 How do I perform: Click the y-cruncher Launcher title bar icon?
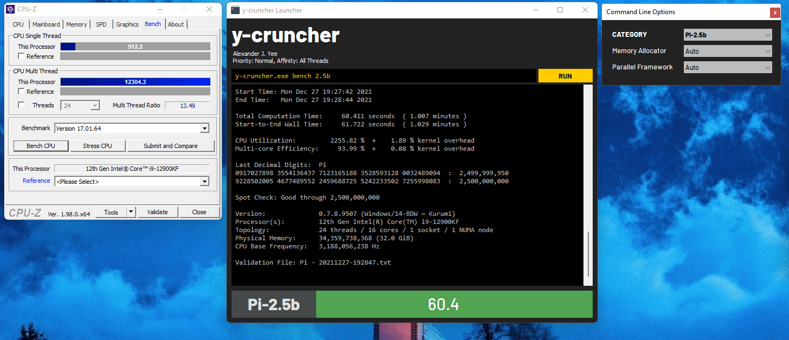(235, 10)
